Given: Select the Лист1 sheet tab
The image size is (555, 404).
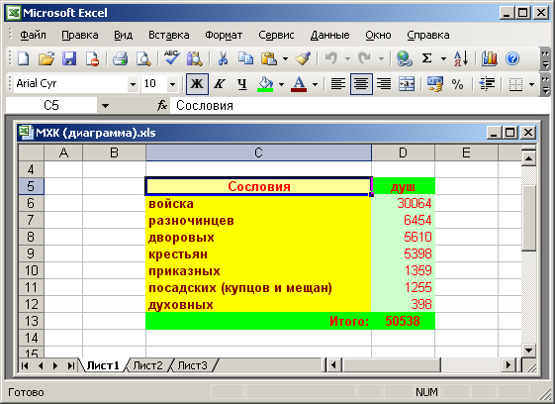Looking at the screenshot, I should [103, 365].
